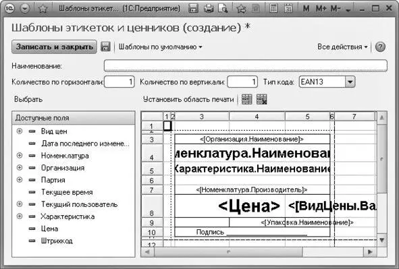The width and height of the screenshot is (399, 269).
Task: Click the first print area grid icon
Action: 246,99
